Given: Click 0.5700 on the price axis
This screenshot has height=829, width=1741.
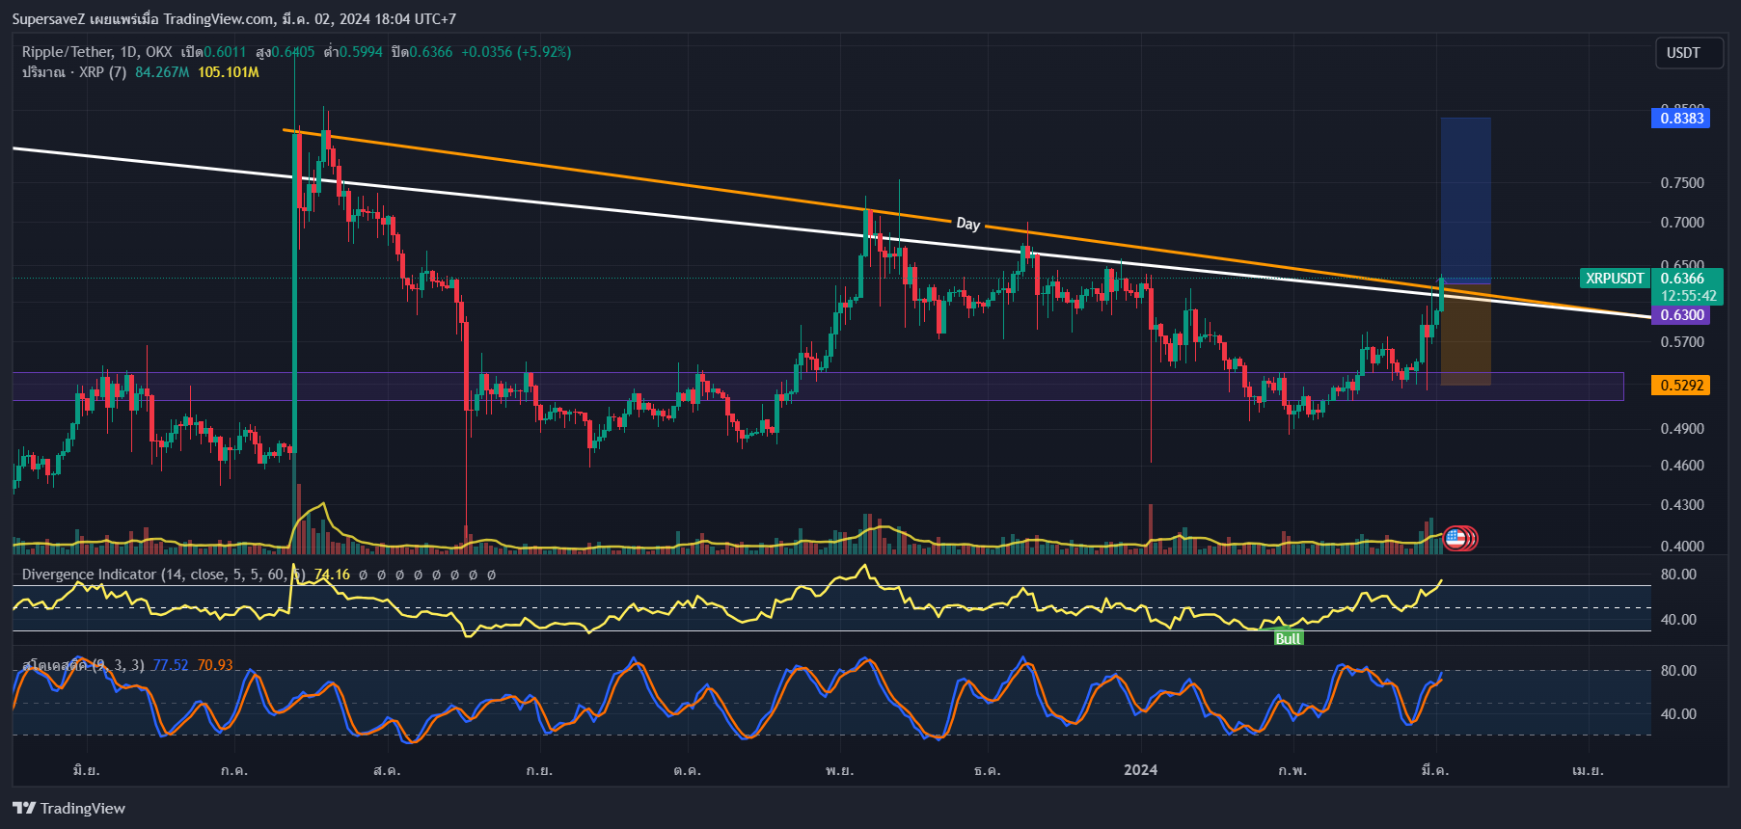Looking at the screenshot, I should (x=1682, y=342).
